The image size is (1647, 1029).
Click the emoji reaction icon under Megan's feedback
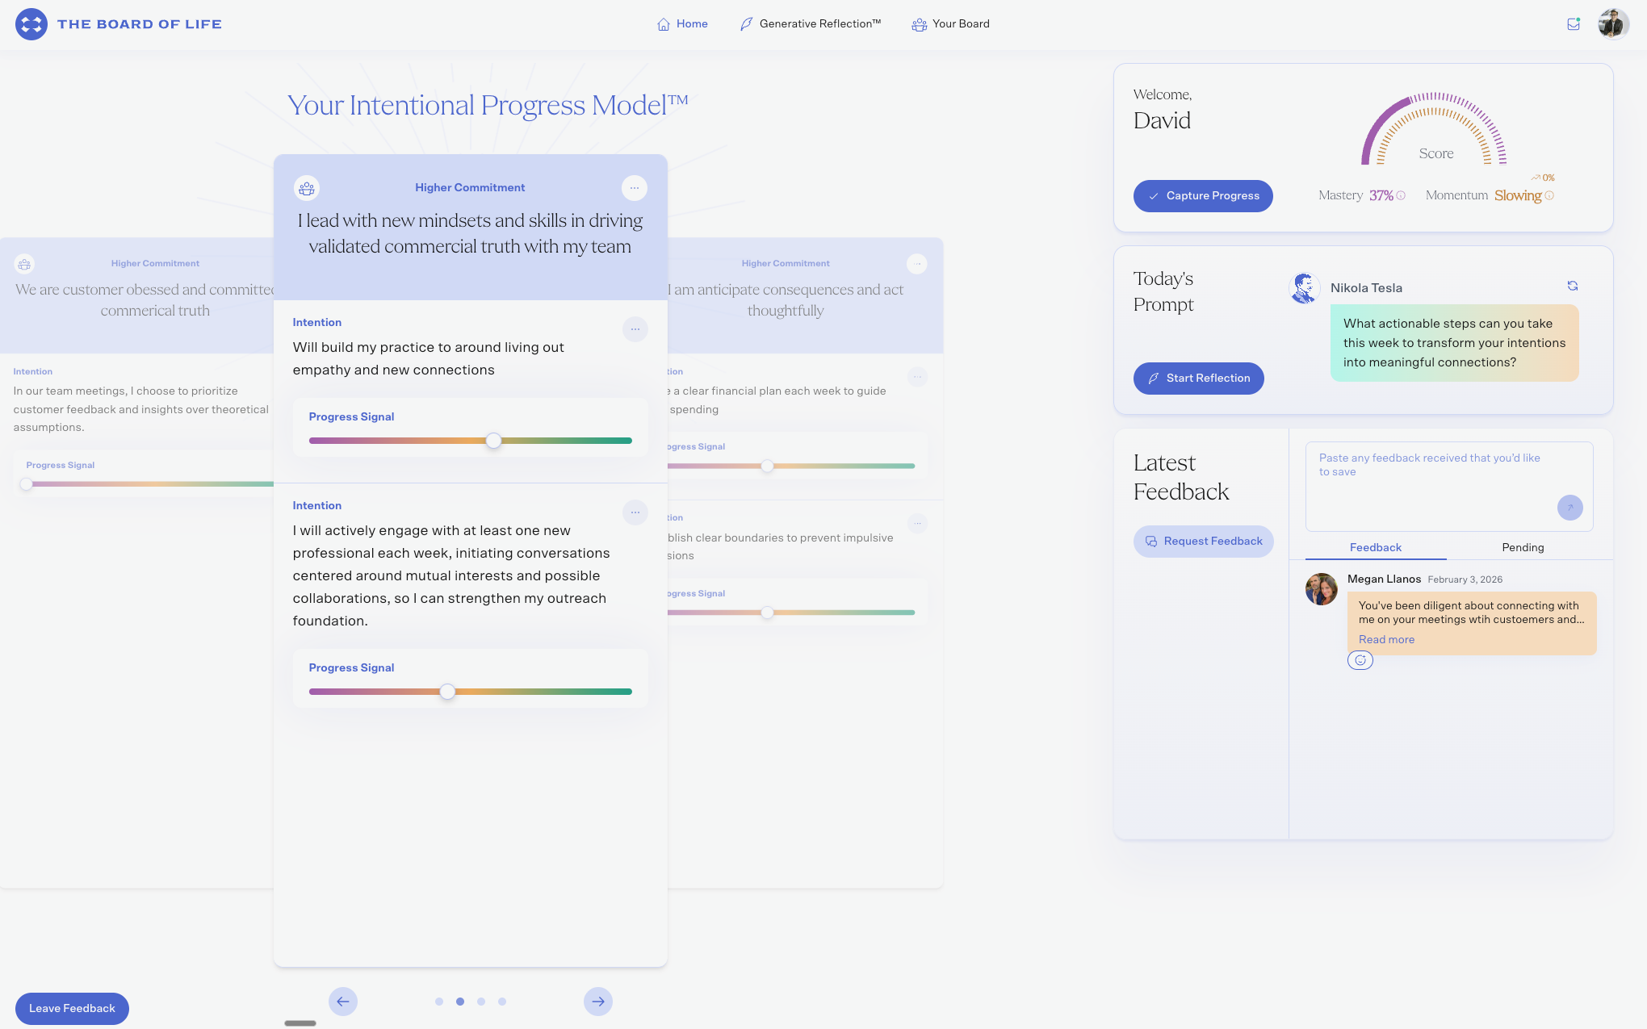point(1360,660)
